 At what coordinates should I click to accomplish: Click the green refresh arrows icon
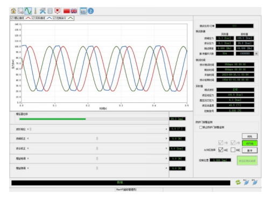pos(238,182)
